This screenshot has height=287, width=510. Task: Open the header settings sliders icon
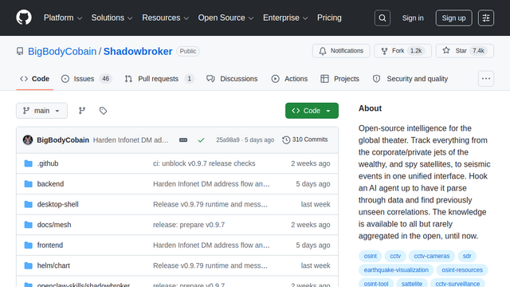click(x=486, y=18)
